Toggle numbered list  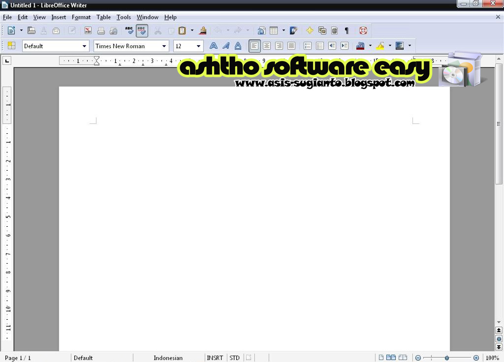[308, 46]
